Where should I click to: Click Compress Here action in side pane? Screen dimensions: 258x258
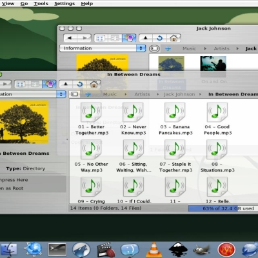(14, 180)
